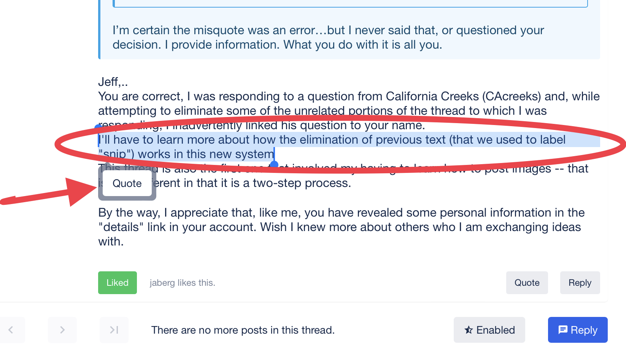Click the blue Reply button with chat icon
Screen dimensions: 626x361
tap(577, 330)
